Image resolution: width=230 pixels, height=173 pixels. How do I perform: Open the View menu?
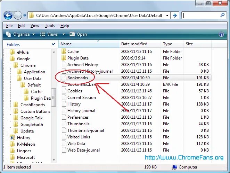coord(35,26)
